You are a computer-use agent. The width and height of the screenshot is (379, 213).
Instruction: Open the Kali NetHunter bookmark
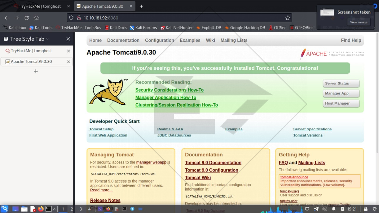point(176,28)
